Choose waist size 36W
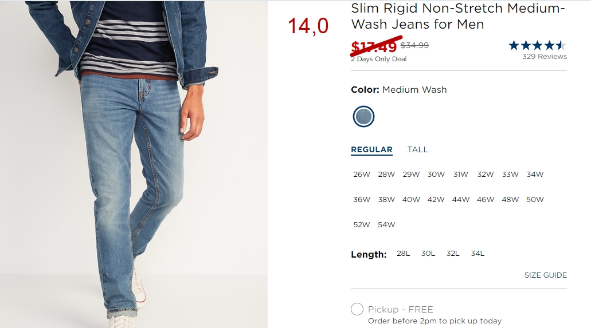 (362, 200)
